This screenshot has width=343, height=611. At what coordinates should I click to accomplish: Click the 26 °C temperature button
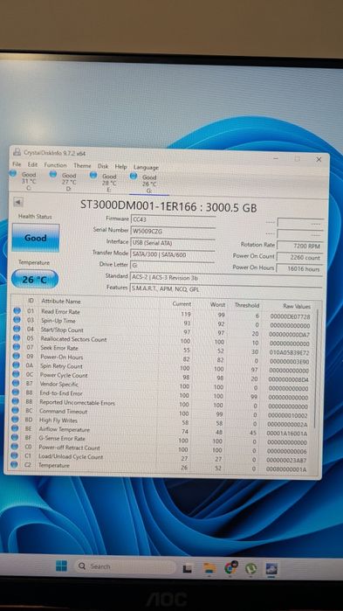coord(35,279)
